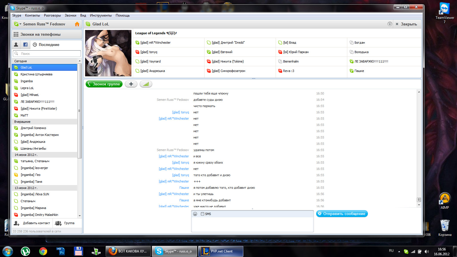The height and width of the screenshot is (257, 457).
Task: Click the Отправить сообщение button
Action: pos(342,214)
